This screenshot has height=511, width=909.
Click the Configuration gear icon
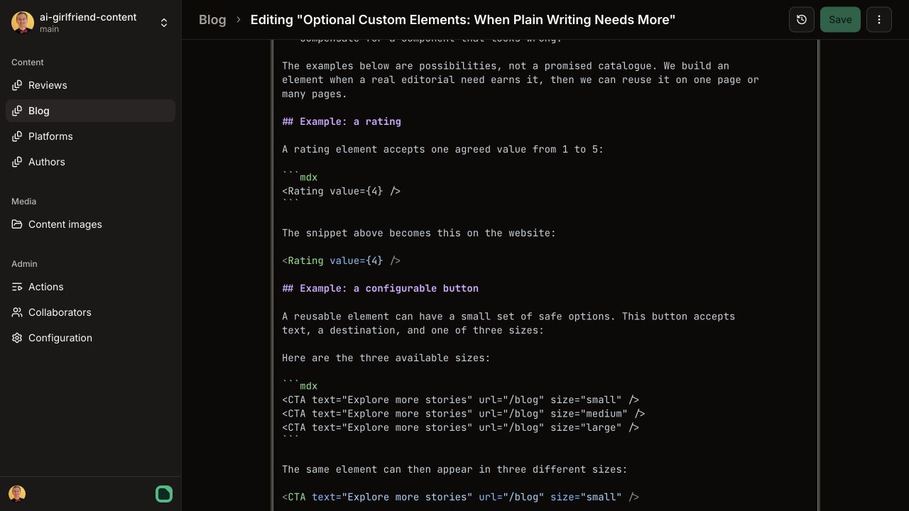[17, 338]
